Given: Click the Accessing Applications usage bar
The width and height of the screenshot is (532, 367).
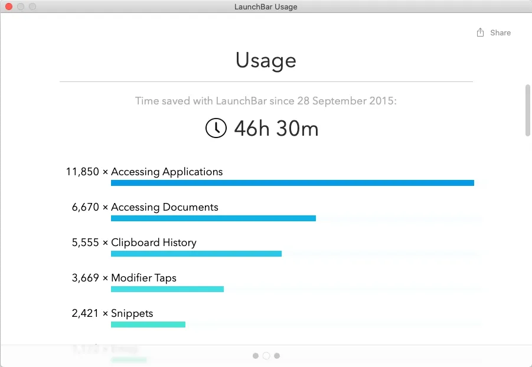Looking at the screenshot, I should click(x=292, y=183).
